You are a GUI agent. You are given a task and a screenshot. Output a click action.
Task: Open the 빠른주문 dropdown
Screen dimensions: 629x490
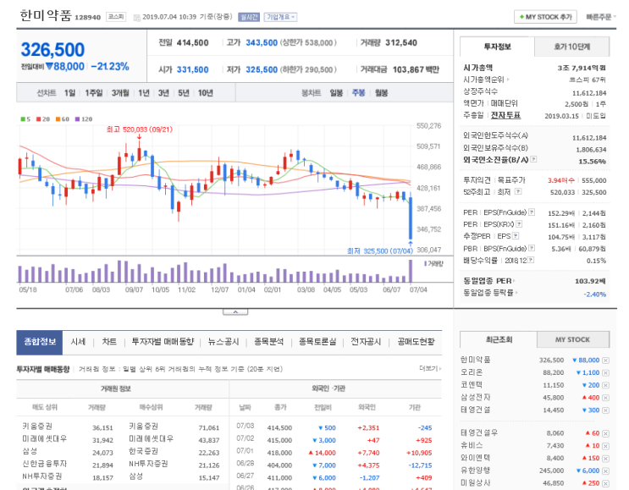(x=600, y=17)
